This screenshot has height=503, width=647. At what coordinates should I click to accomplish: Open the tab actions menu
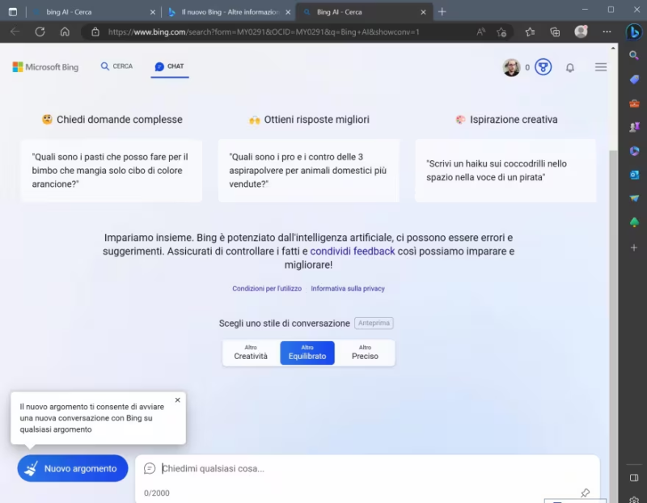[x=12, y=11]
